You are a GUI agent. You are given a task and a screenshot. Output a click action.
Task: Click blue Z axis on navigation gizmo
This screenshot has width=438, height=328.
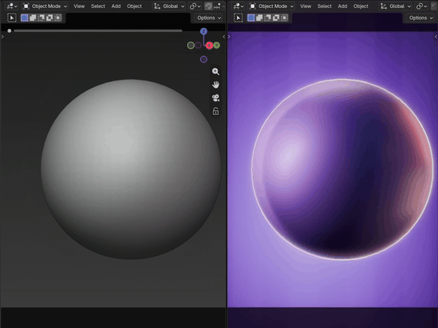pos(203,31)
